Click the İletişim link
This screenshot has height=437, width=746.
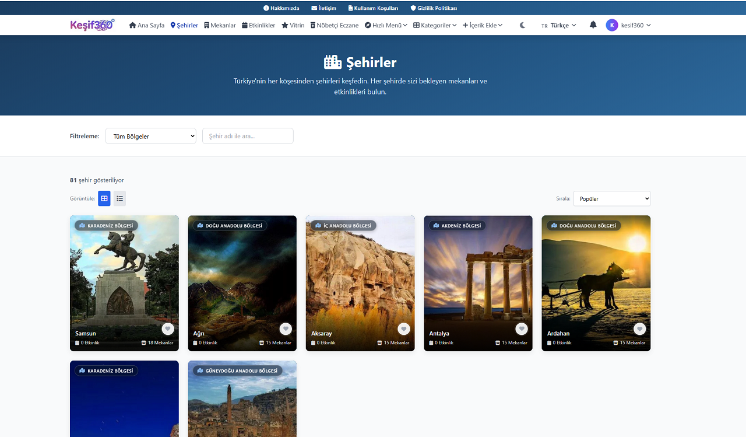(x=324, y=8)
